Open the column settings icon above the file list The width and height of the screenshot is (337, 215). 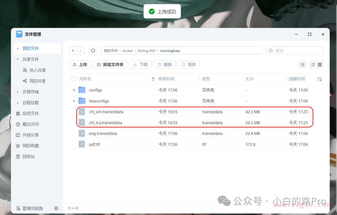(319, 79)
